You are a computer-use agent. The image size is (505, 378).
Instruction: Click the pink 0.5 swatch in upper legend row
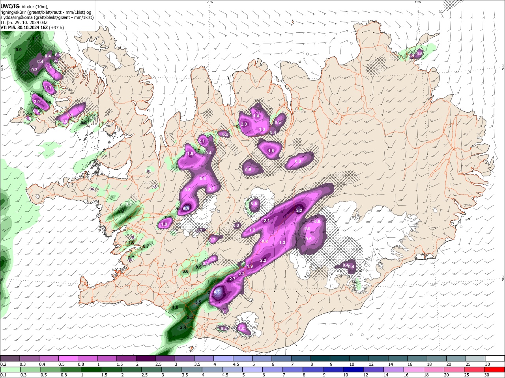[x=68, y=359]
